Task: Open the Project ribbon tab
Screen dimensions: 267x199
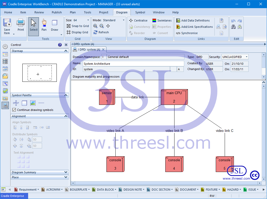Action: [x=104, y=12]
